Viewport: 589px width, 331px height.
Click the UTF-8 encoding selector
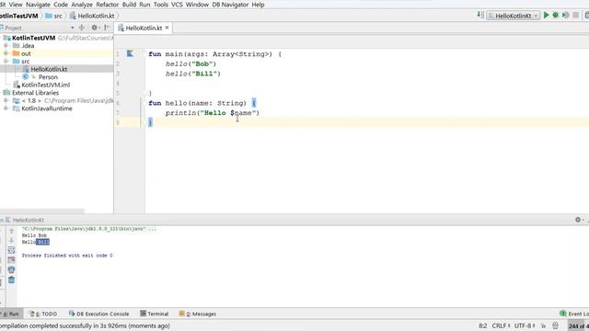pyautogui.click(x=525, y=325)
